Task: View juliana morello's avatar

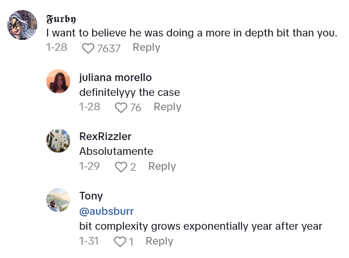Action: [x=58, y=81]
